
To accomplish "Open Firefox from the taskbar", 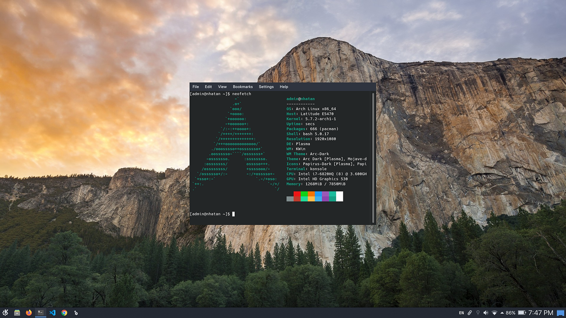I will pyautogui.click(x=29, y=312).
